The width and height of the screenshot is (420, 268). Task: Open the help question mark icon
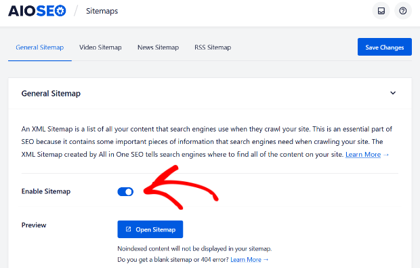coord(403,11)
